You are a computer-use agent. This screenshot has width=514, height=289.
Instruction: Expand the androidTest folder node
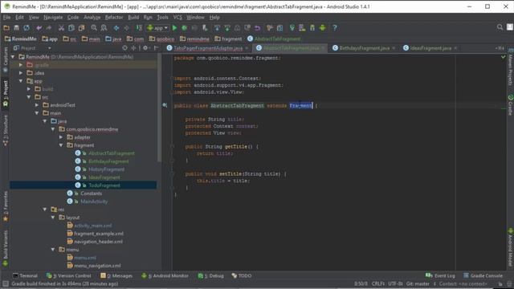pyautogui.click(x=37, y=105)
